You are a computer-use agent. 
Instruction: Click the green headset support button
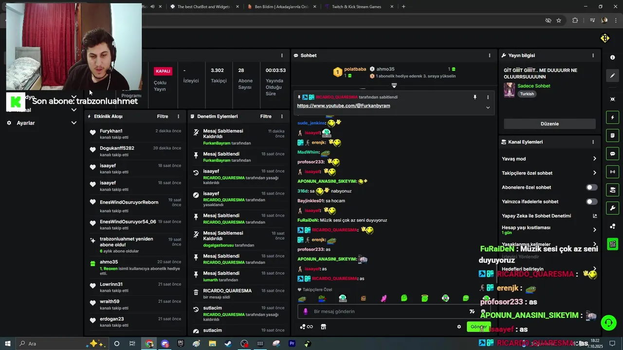608,322
